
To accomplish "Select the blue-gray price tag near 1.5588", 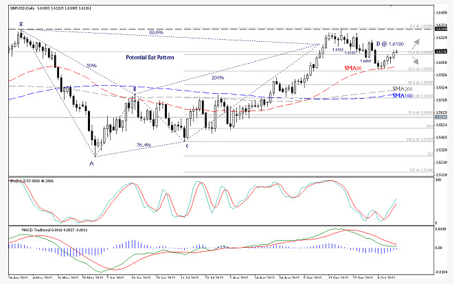I will point(441,117).
